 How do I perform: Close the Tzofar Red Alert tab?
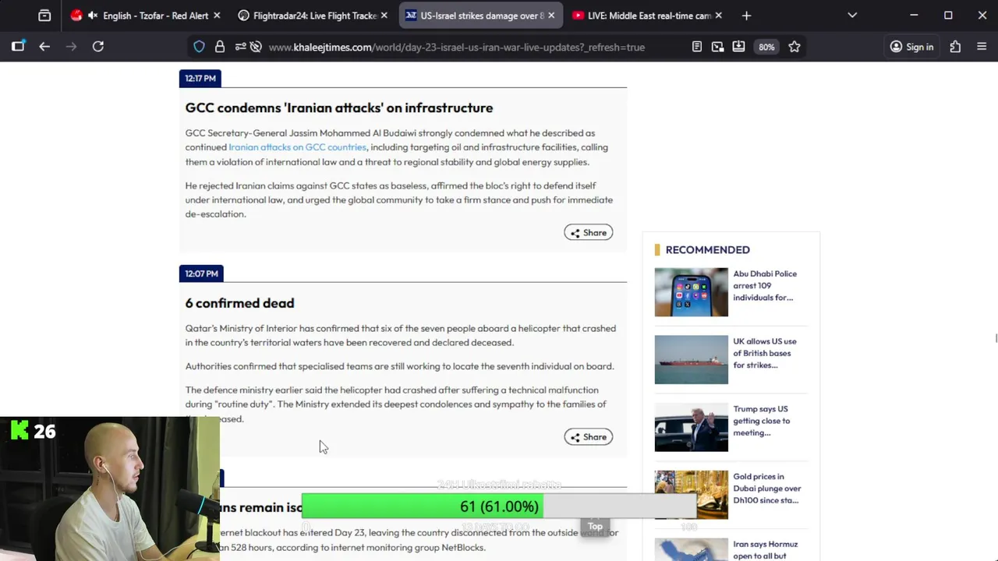[217, 16]
